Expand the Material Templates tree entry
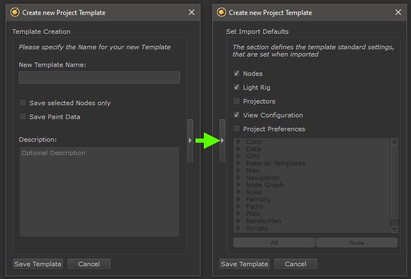Viewport: 411px width, 279px height. [238, 163]
